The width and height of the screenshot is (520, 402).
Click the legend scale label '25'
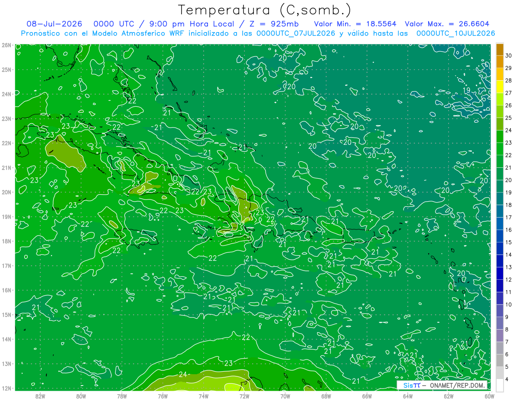click(x=508, y=118)
